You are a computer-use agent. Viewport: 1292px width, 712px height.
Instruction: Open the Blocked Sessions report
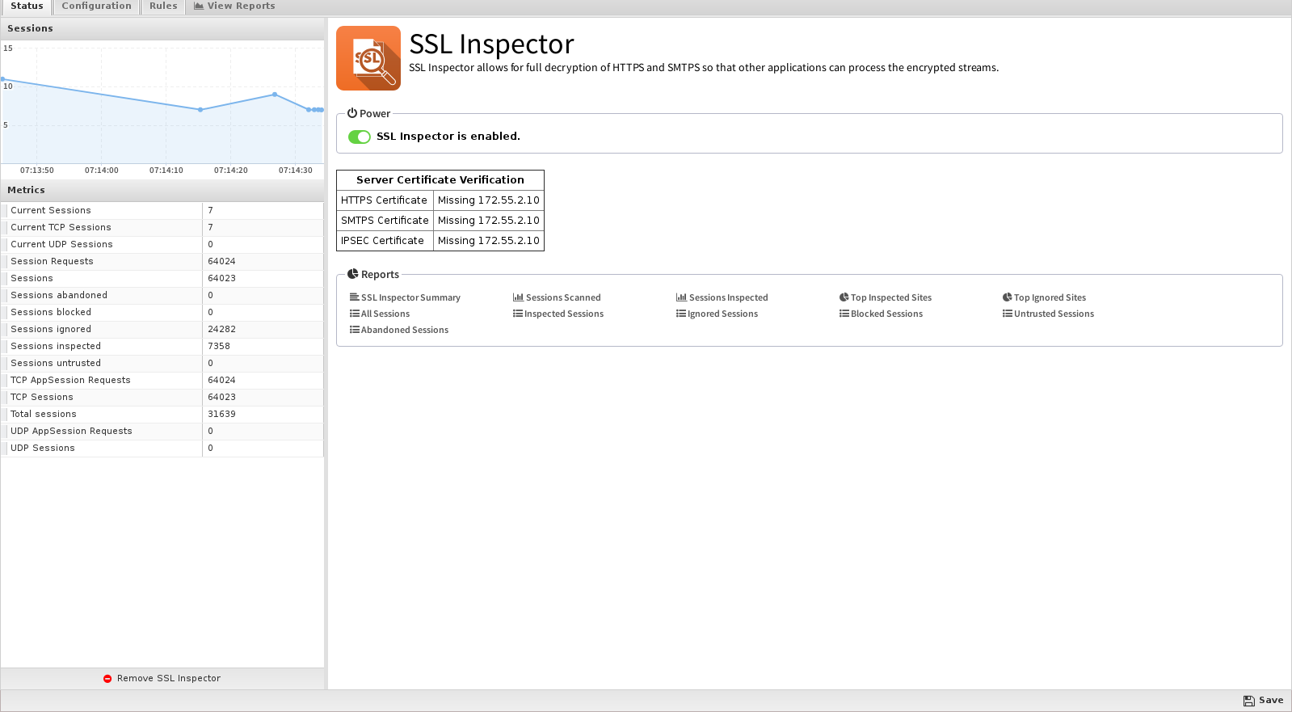click(x=882, y=314)
